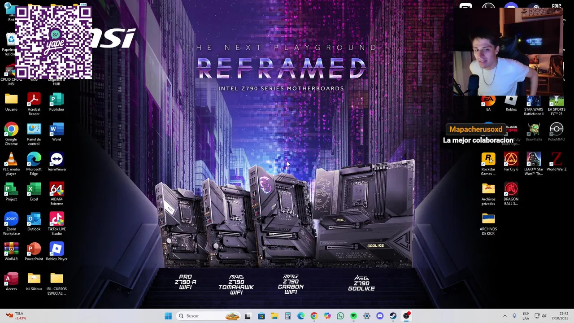Screen dimensions: 574x323
Task: Select the Microsoft Edge desktop icon
Action: (34, 164)
